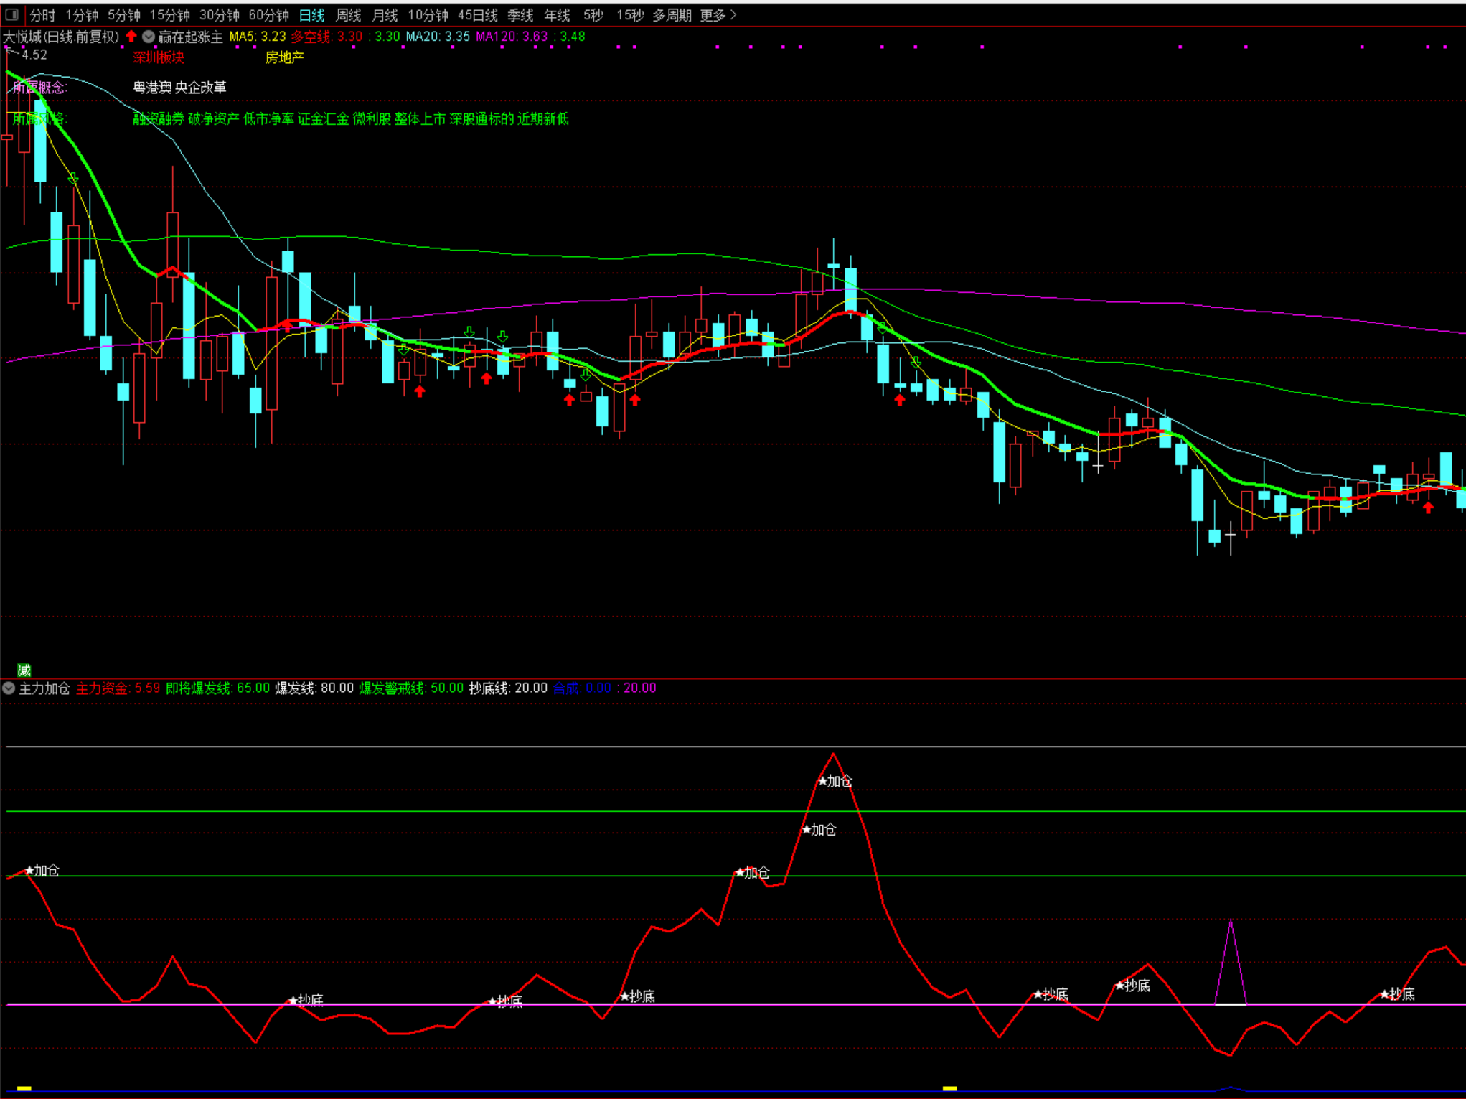Click the rightmost ★抄底 marker
The height and width of the screenshot is (1099, 1466).
click(1397, 993)
